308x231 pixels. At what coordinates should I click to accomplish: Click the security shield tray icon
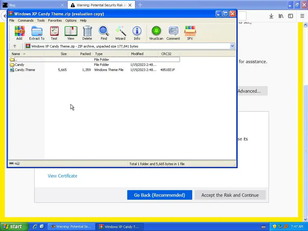(275, 226)
